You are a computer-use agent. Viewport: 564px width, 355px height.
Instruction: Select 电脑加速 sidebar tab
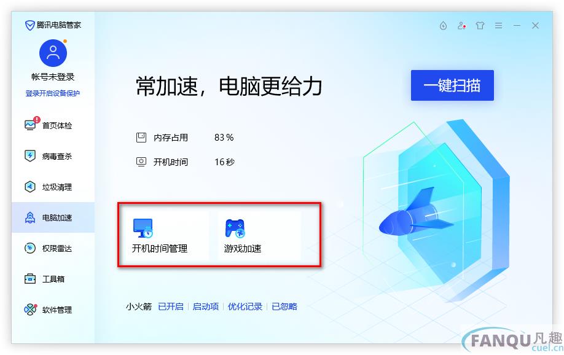click(53, 217)
